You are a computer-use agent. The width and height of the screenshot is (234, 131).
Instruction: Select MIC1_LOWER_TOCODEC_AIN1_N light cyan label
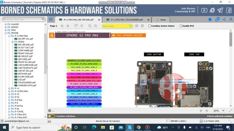click(84, 94)
